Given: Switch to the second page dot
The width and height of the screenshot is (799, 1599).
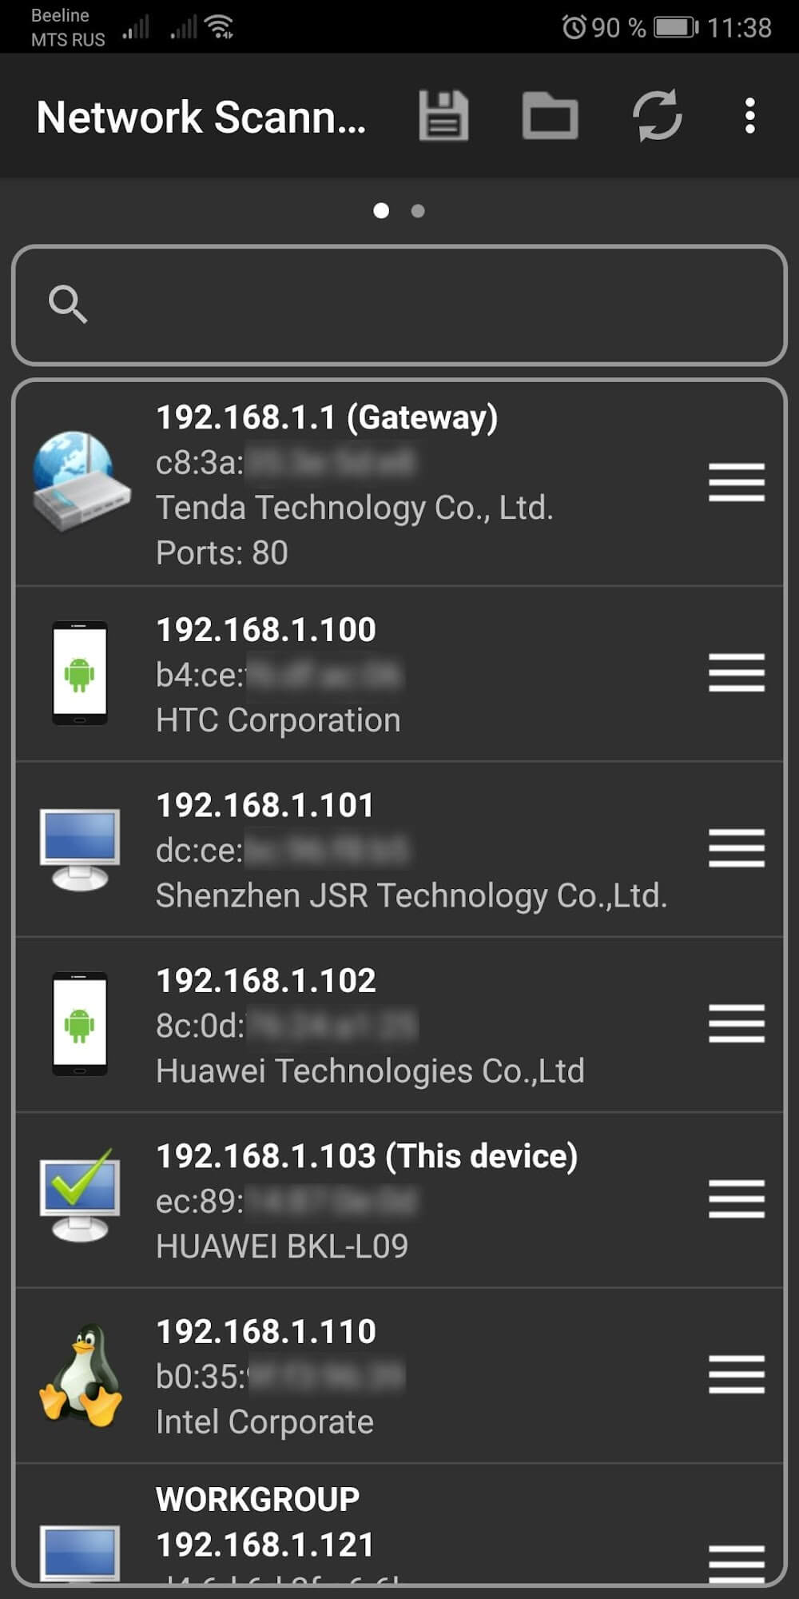Looking at the screenshot, I should (x=418, y=211).
